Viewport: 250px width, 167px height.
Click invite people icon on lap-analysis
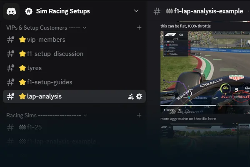[131, 96]
